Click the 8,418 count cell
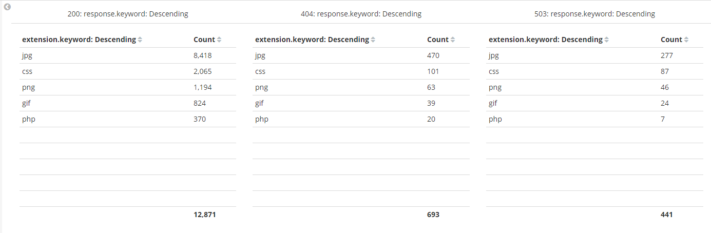Screen dimensions: 711x233 tap(203, 55)
